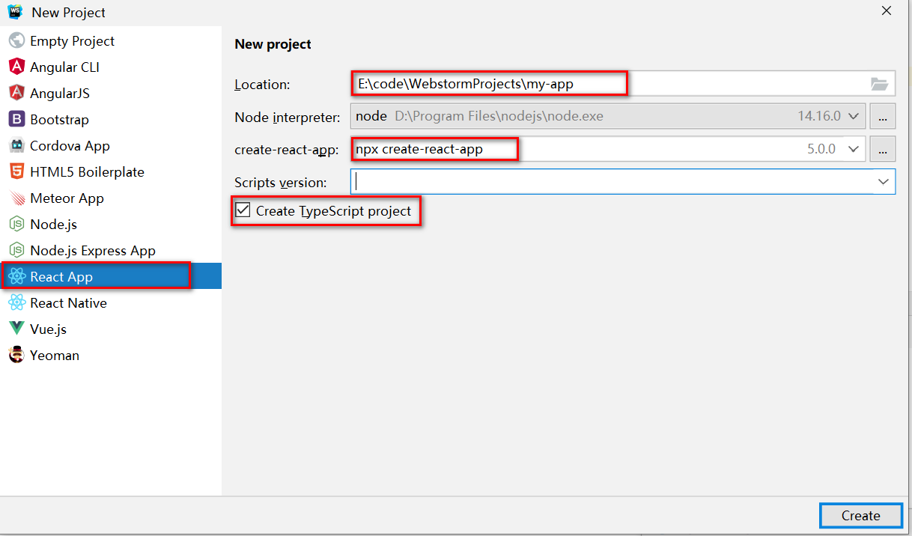Viewport: 912px width, 536px height.
Task: Click the Create button
Action: tap(860, 515)
